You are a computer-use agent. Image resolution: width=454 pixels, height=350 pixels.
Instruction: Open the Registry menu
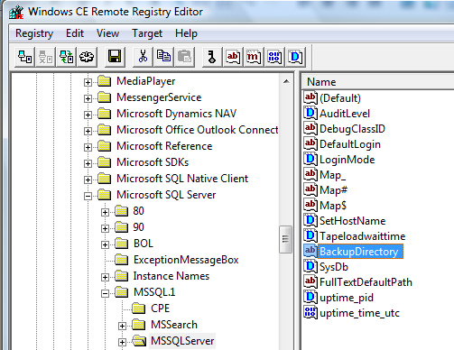click(34, 33)
